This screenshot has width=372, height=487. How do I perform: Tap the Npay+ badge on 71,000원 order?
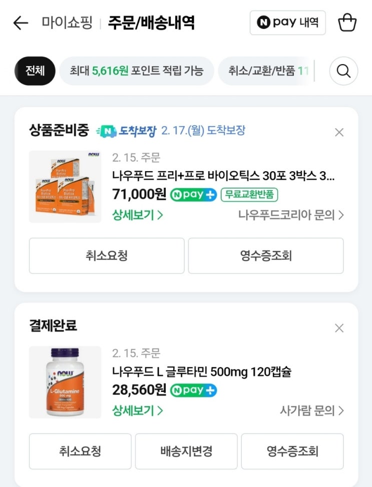click(x=194, y=194)
